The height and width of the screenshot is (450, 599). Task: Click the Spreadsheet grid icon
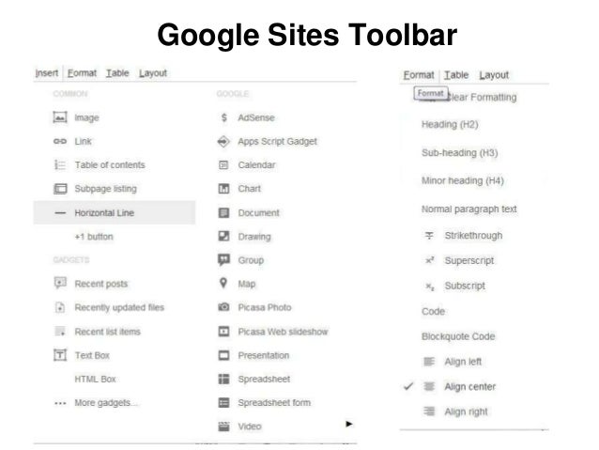click(223, 379)
